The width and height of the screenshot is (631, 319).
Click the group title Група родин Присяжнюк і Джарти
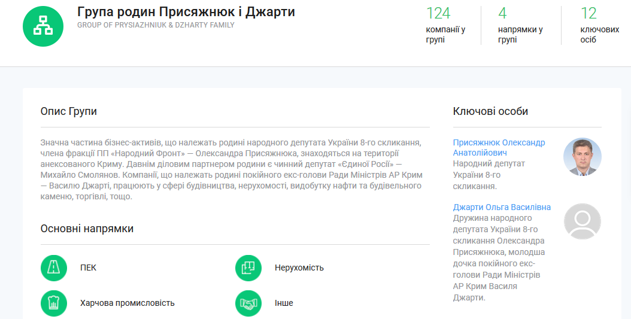[186, 12]
